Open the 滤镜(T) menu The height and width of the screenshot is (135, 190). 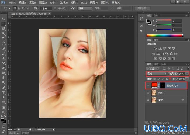pyautogui.click(x=74, y=2)
